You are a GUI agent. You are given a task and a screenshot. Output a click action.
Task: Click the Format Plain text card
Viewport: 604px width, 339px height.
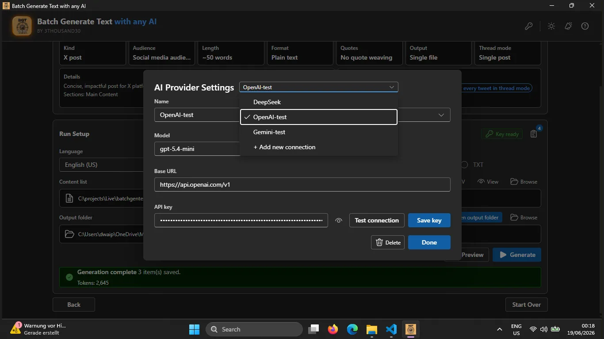pos(300,53)
